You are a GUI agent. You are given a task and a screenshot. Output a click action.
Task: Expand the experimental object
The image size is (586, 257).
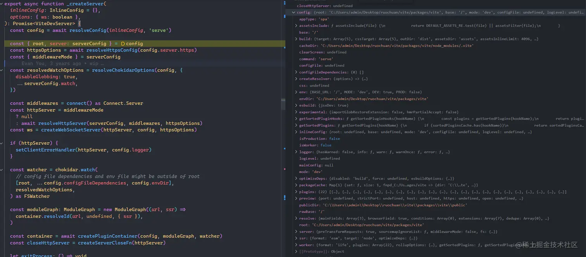pos(296,112)
